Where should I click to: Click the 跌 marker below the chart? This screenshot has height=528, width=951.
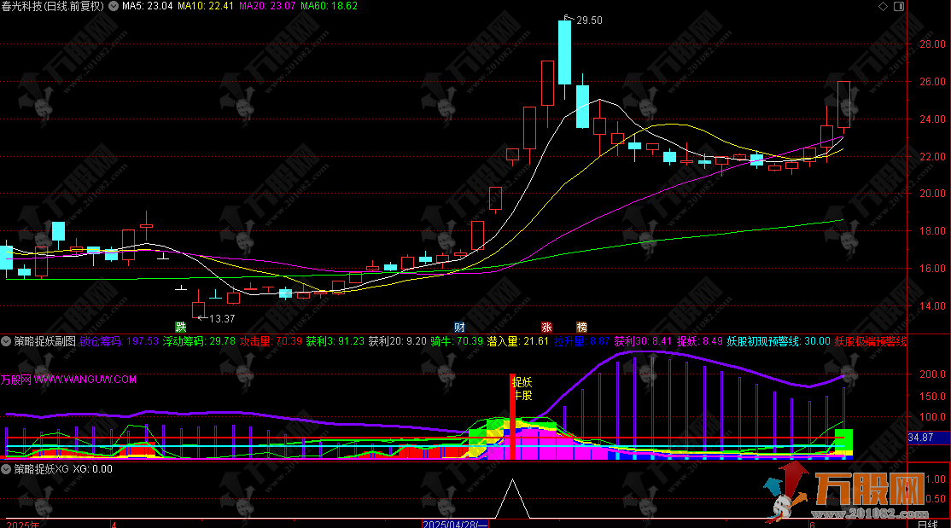pos(180,327)
